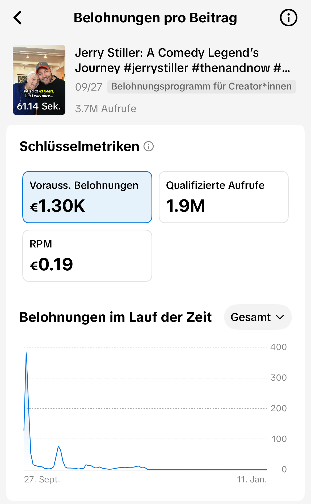Go back with the left arrow

coord(18,18)
